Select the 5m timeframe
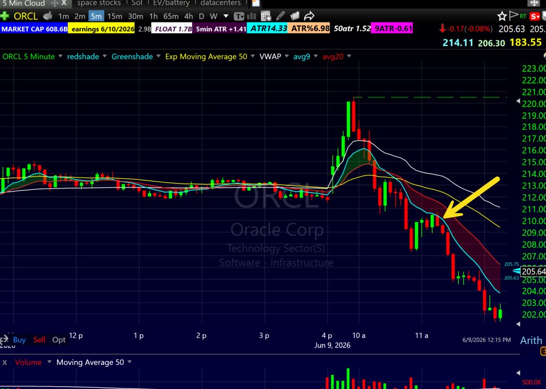The image size is (546, 389). click(x=96, y=16)
